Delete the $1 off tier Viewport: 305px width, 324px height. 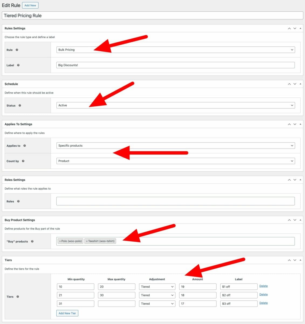(263, 286)
